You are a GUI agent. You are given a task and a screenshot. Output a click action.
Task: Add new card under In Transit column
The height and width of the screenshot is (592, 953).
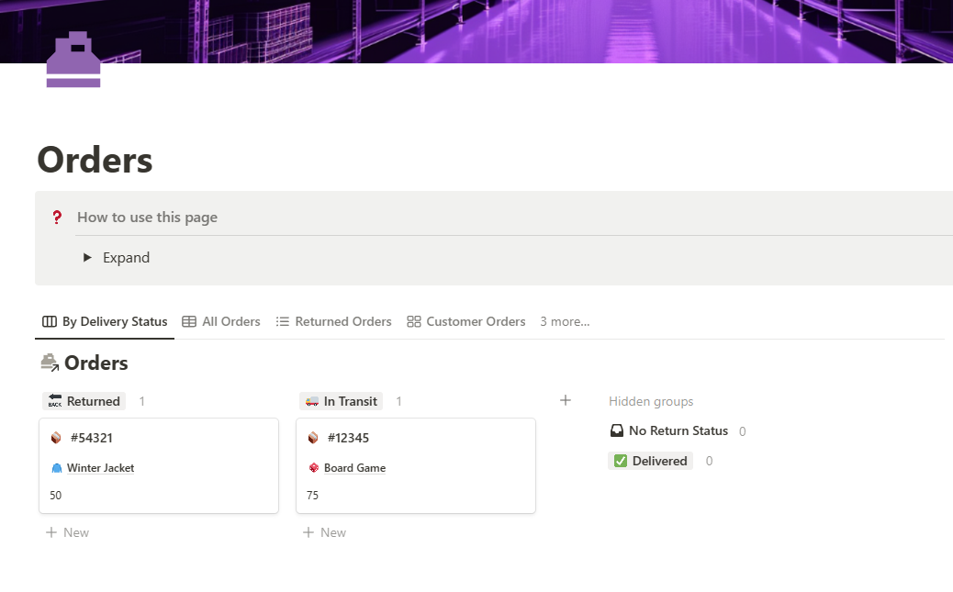325,532
